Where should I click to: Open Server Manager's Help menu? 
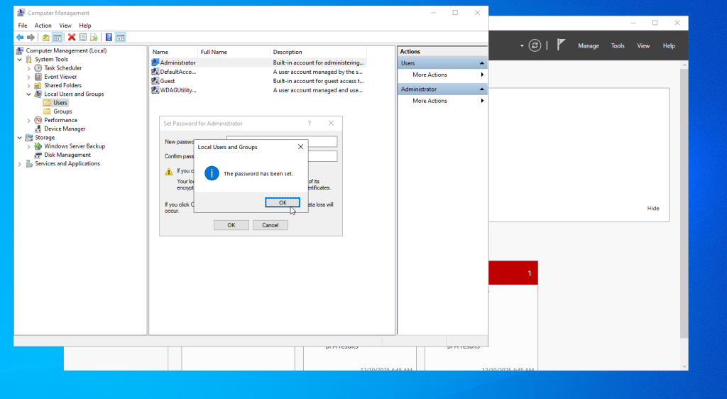point(669,45)
